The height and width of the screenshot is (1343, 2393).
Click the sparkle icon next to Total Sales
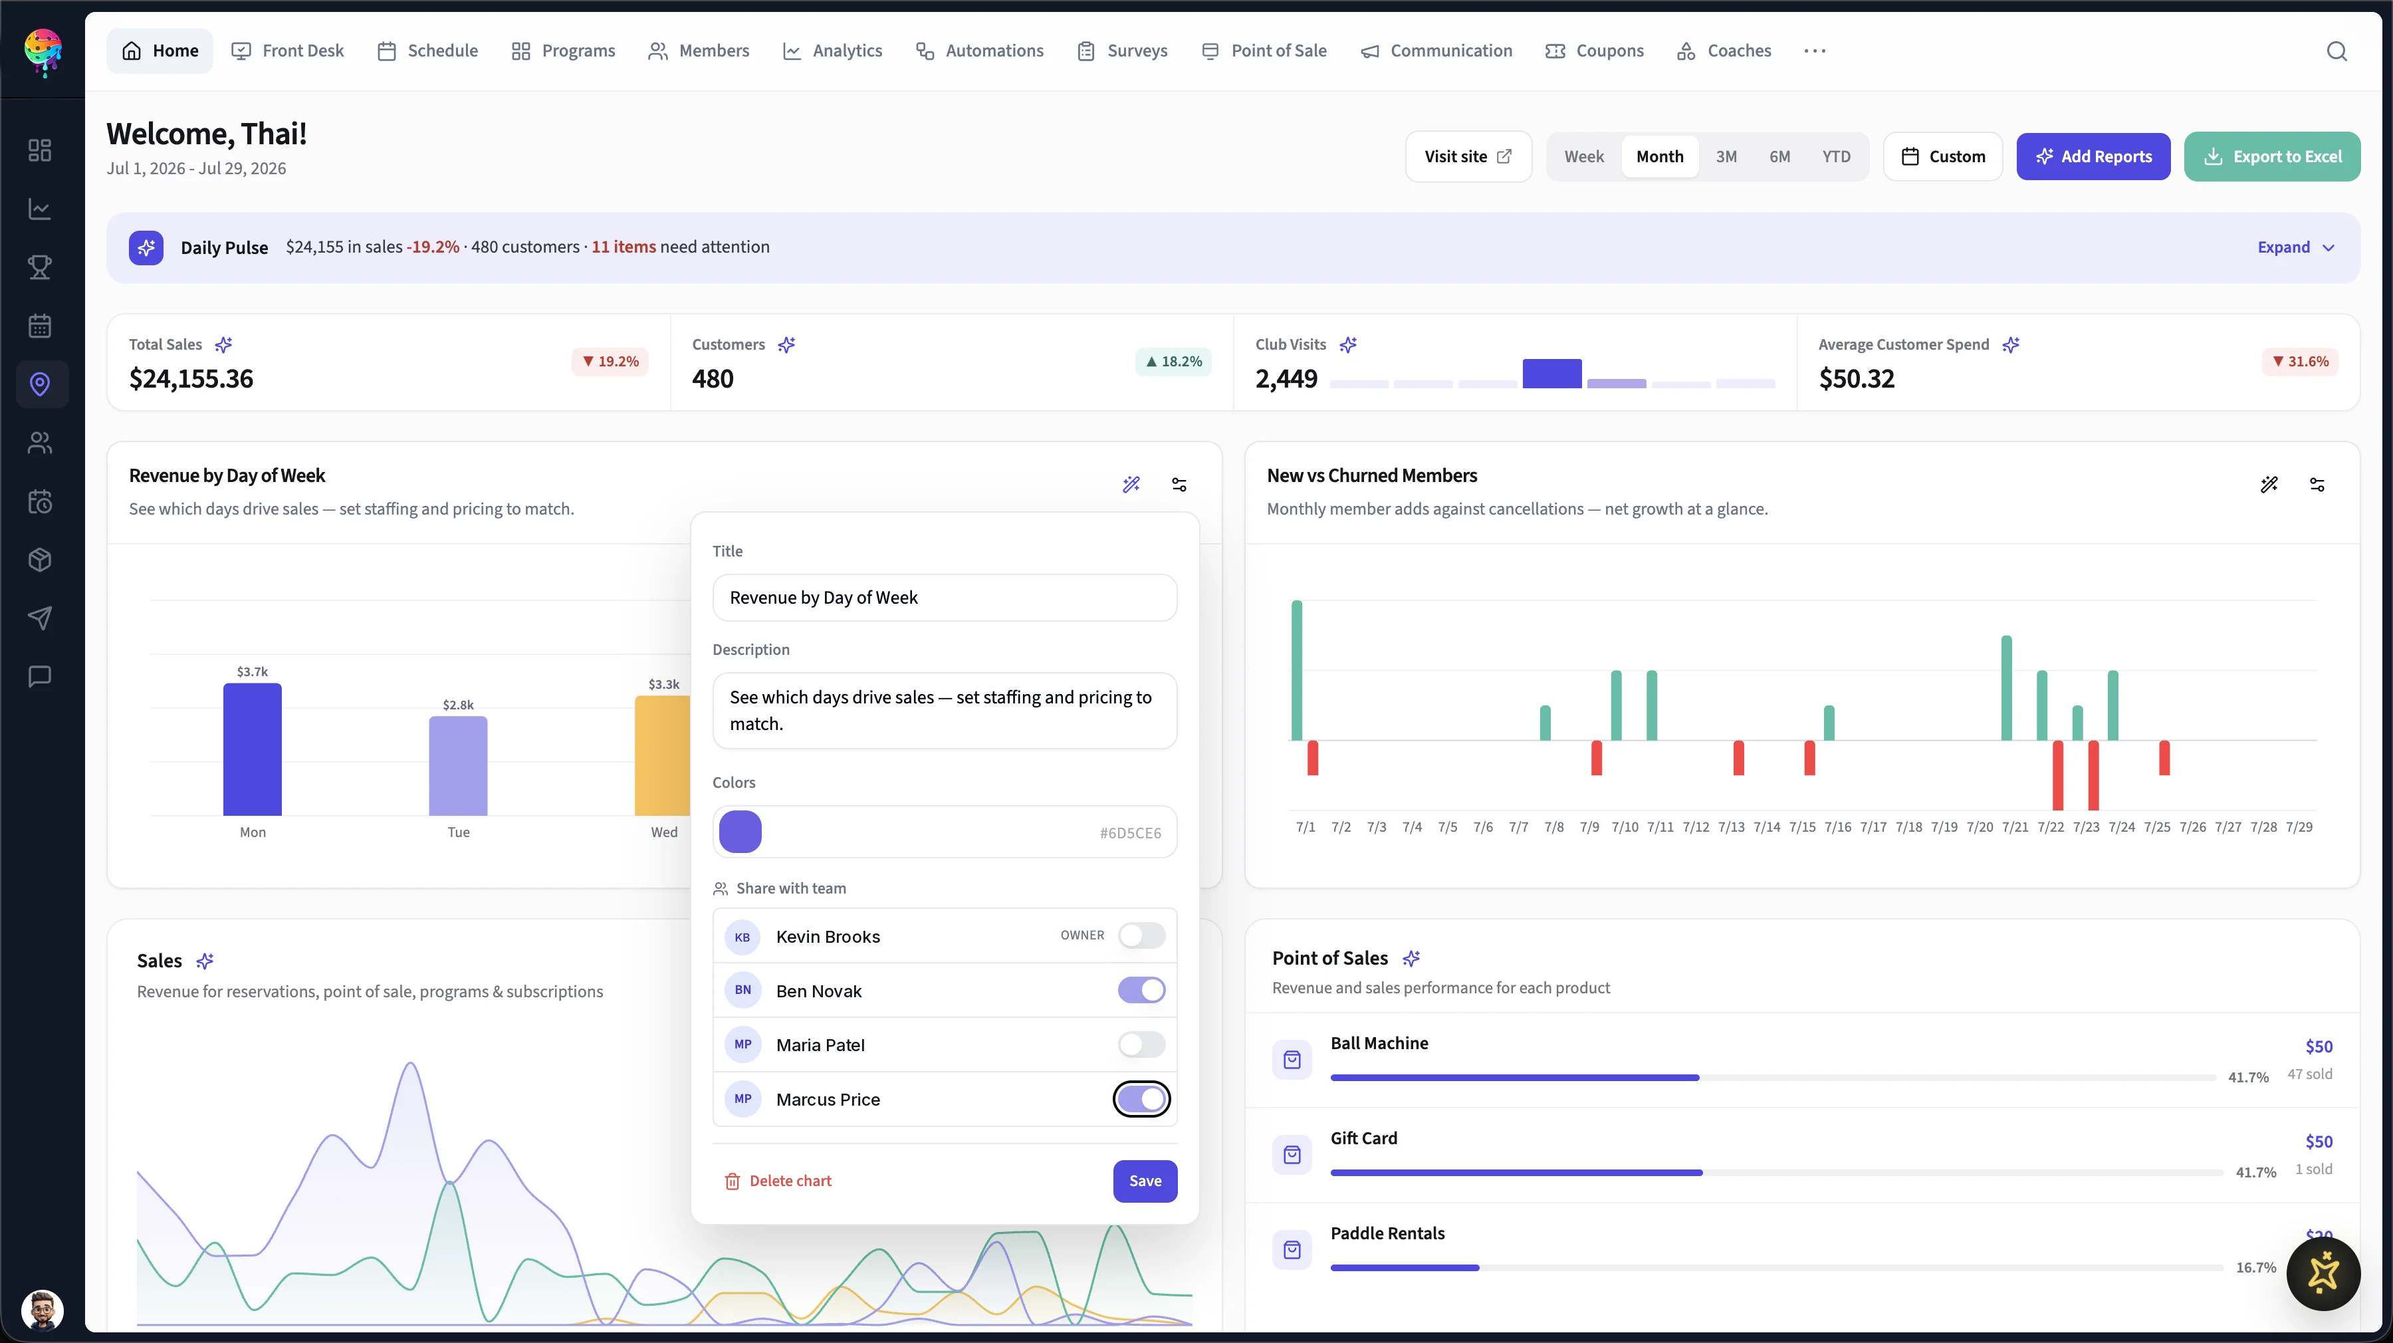pyautogui.click(x=223, y=345)
